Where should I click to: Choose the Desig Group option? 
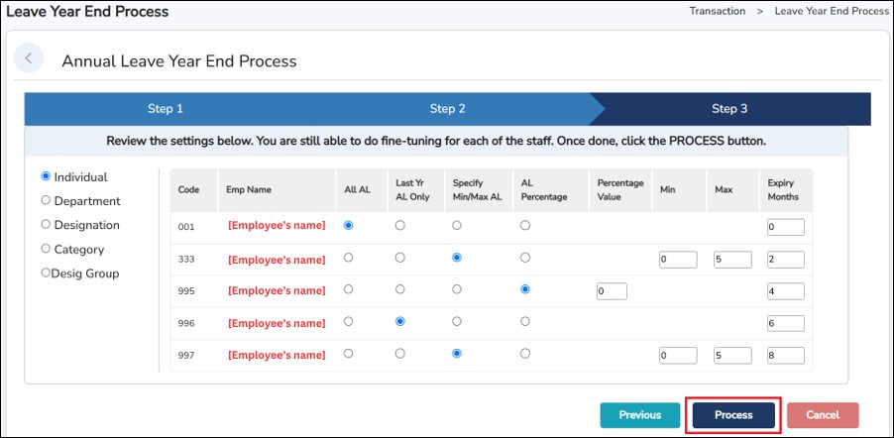click(x=46, y=273)
